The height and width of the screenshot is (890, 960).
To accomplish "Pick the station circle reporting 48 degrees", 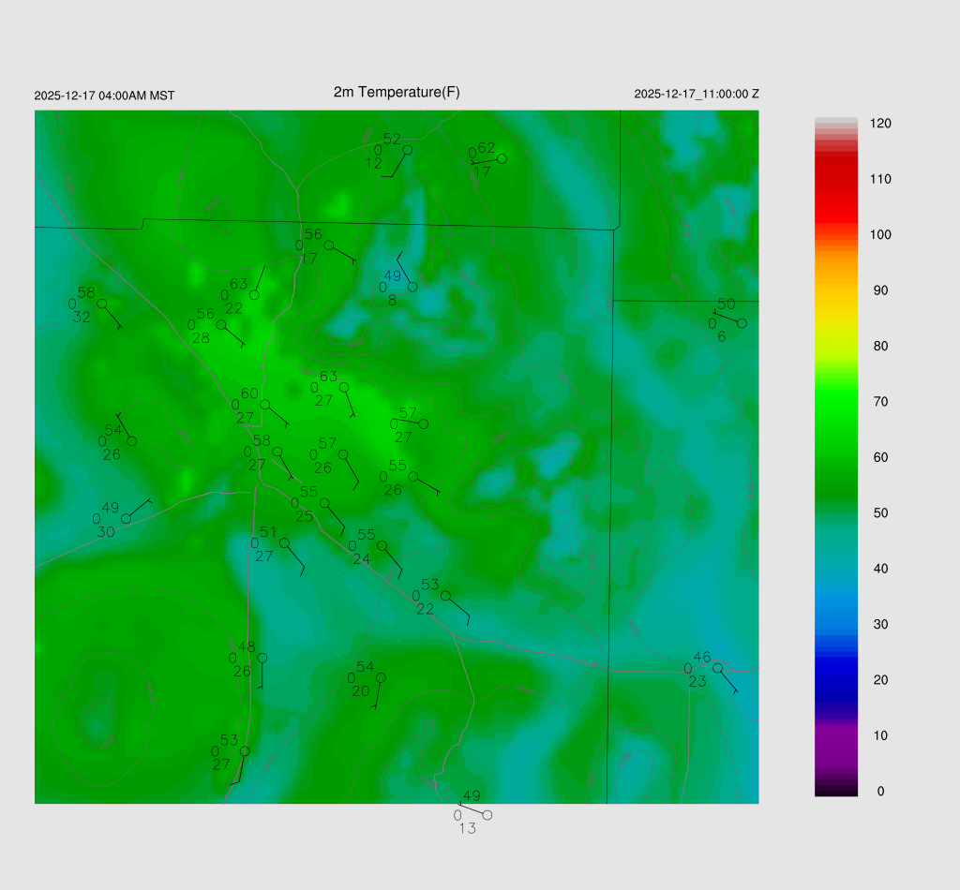I will coord(262,658).
